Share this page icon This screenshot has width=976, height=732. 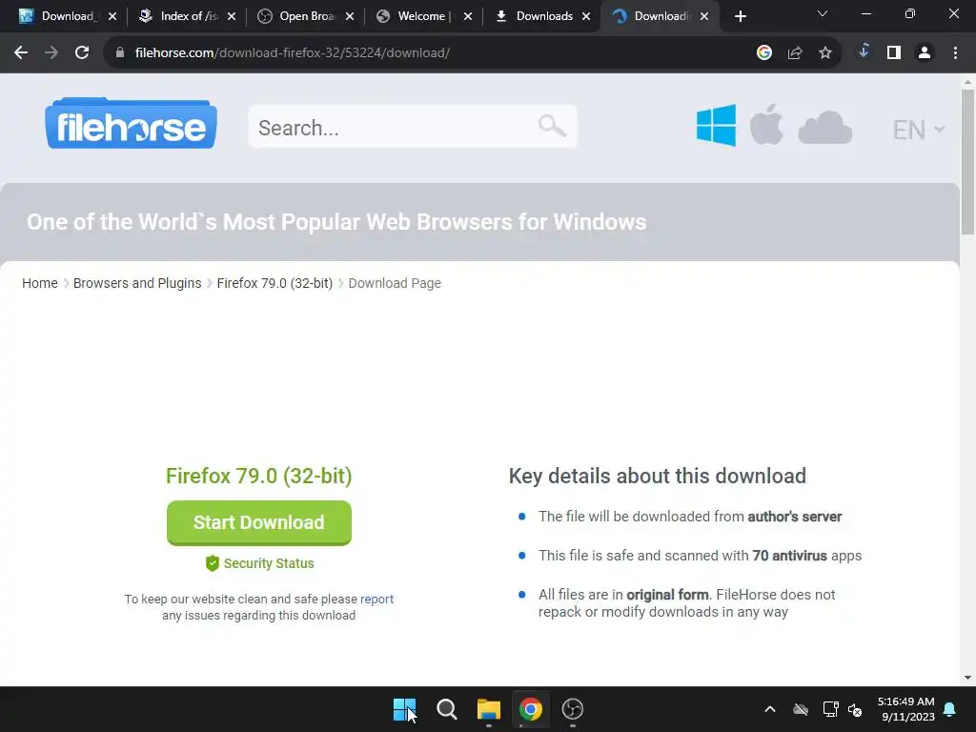tap(795, 53)
